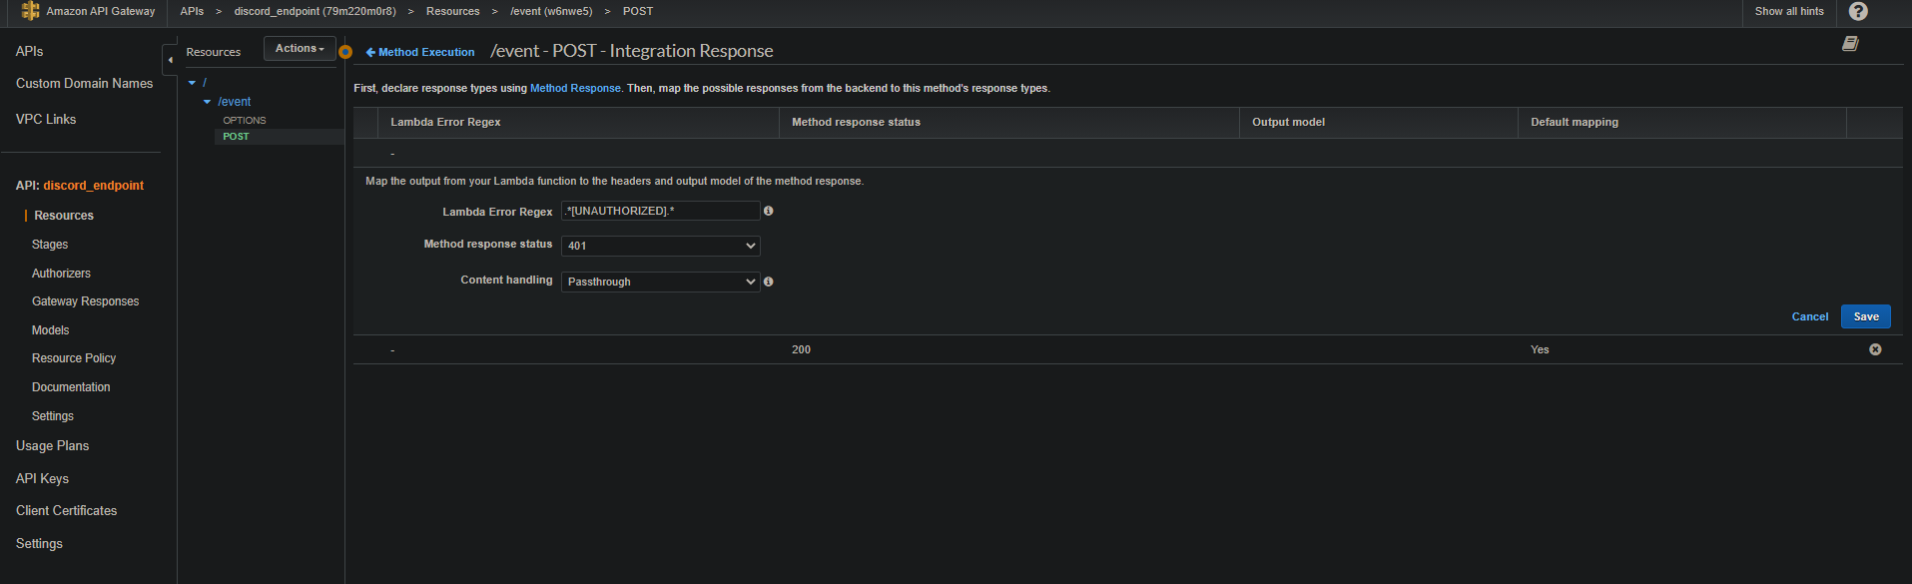Viewport: 1912px width, 584px height.
Task: Open the help question mark icon
Action: (1858, 11)
